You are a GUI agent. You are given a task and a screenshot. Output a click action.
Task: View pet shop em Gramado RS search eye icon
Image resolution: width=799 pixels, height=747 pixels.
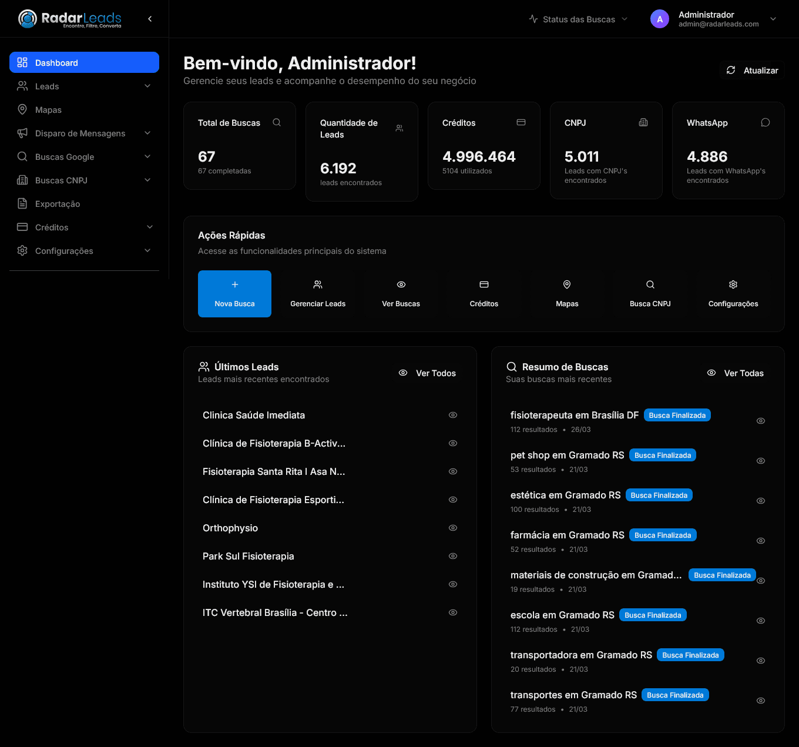(x=761, y=461)
